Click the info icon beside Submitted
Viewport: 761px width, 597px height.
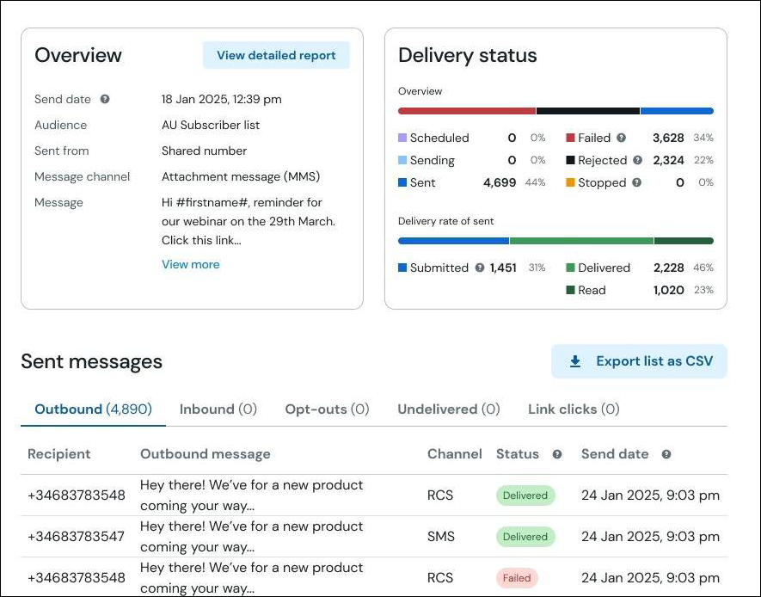tap(480, 268)
